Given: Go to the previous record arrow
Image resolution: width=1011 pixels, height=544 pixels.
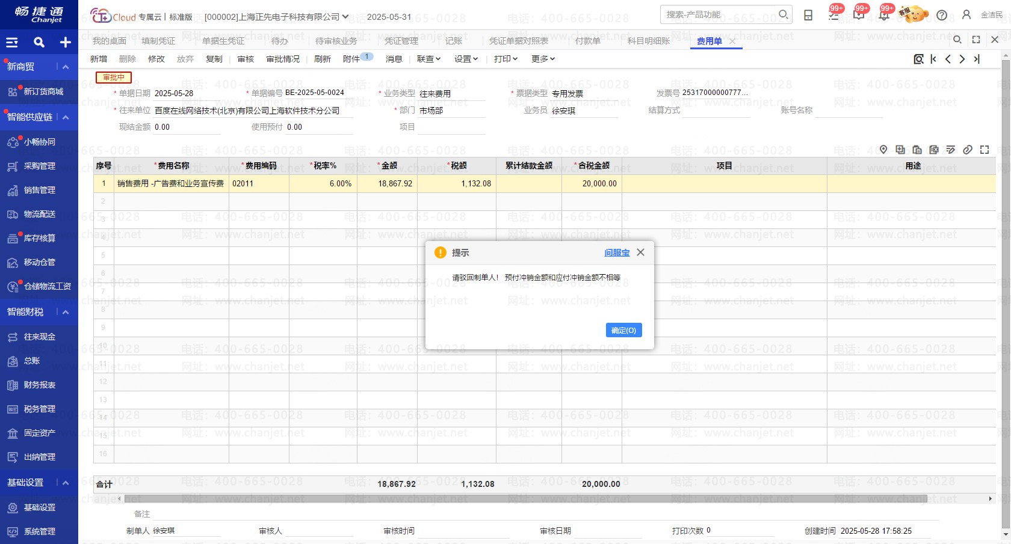Looking at the screenshot, I should pos(948,59).
